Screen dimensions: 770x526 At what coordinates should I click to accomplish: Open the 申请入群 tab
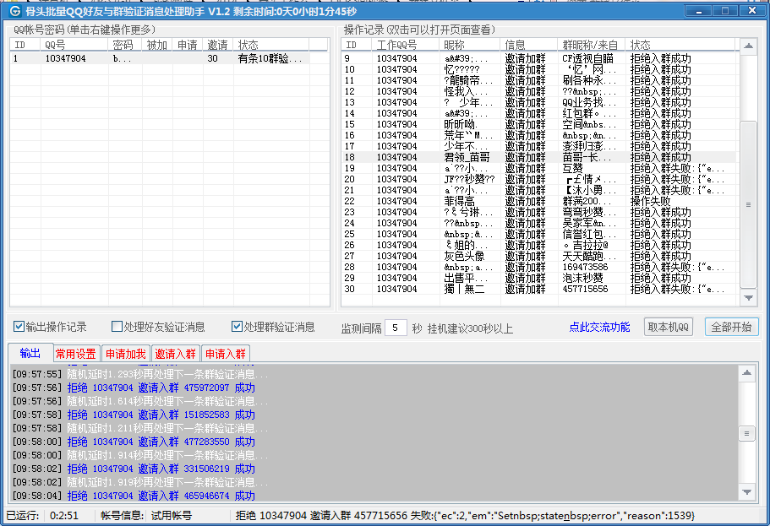226,354
